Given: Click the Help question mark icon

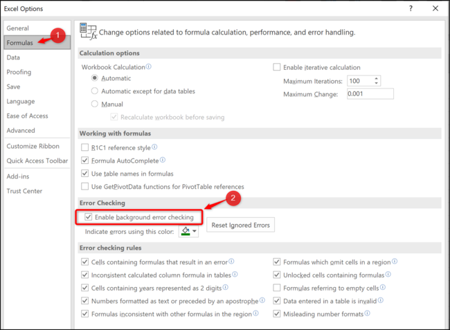Looking at the screenshot, I should pos(411,8).
